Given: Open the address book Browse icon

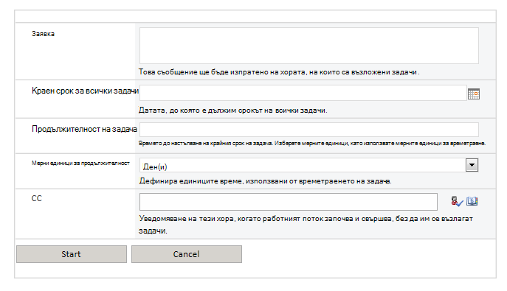Looking at the screenshot, I should point(472,201).
